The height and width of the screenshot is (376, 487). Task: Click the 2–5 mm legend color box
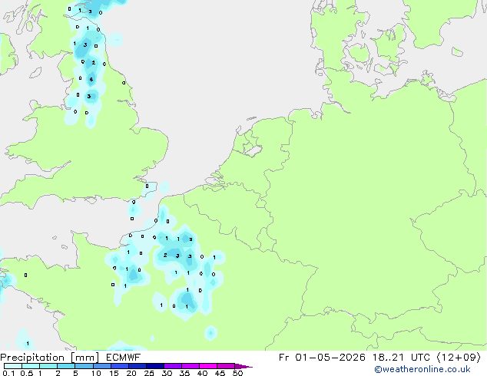pos(66,366)
